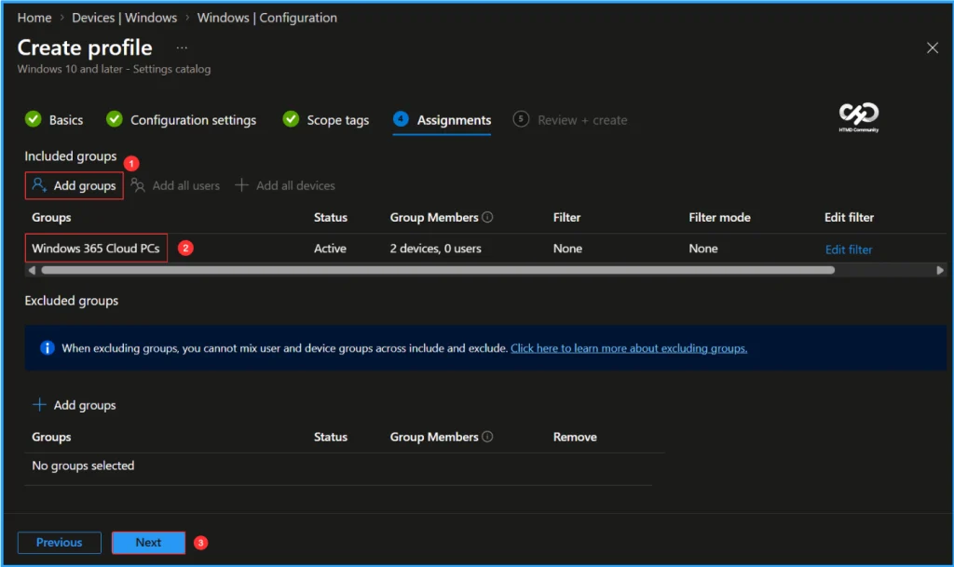
Task: Click the Groups header in included table
Action: (51, 218)
